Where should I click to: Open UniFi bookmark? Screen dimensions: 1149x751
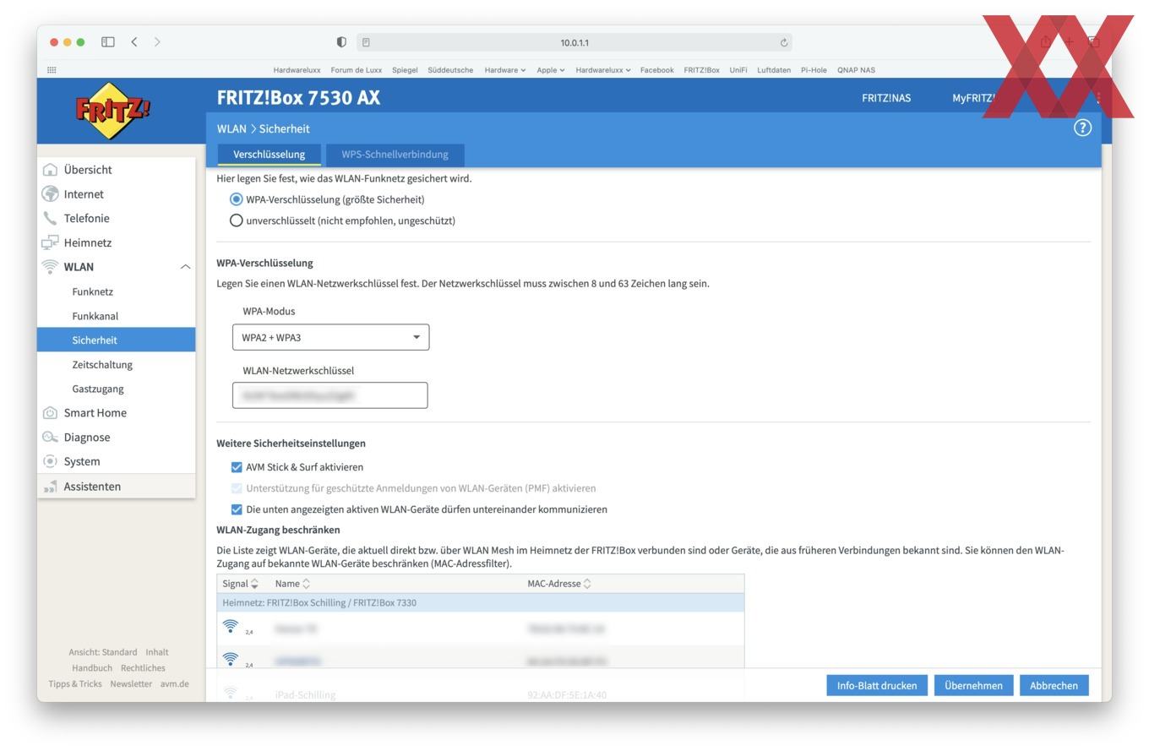click(x=738, y=70)
